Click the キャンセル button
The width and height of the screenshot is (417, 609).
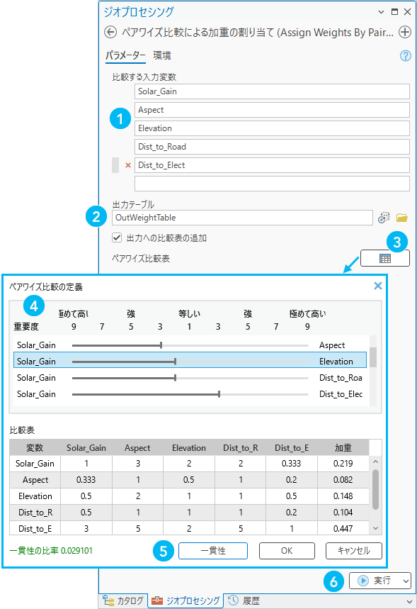354,551
